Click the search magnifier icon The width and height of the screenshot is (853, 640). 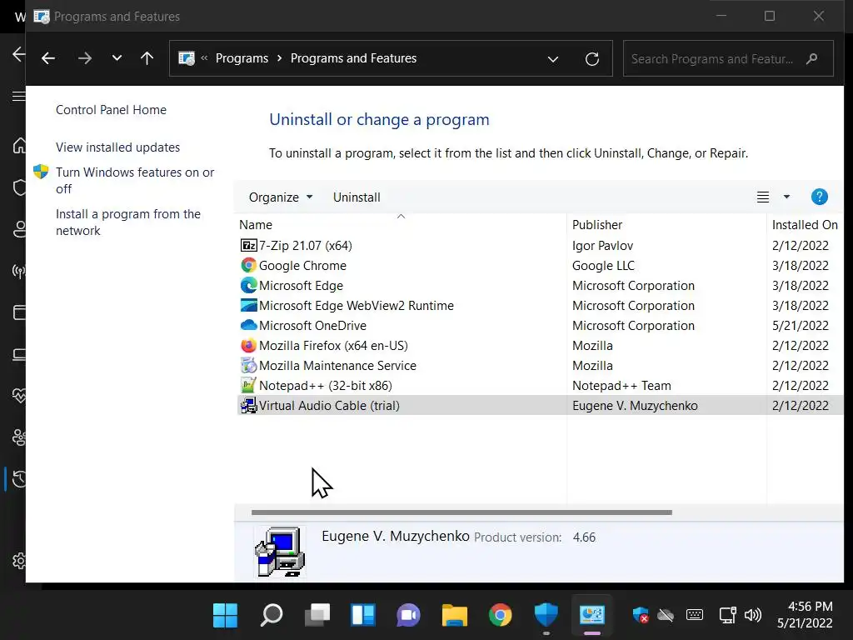click(811, 59)
